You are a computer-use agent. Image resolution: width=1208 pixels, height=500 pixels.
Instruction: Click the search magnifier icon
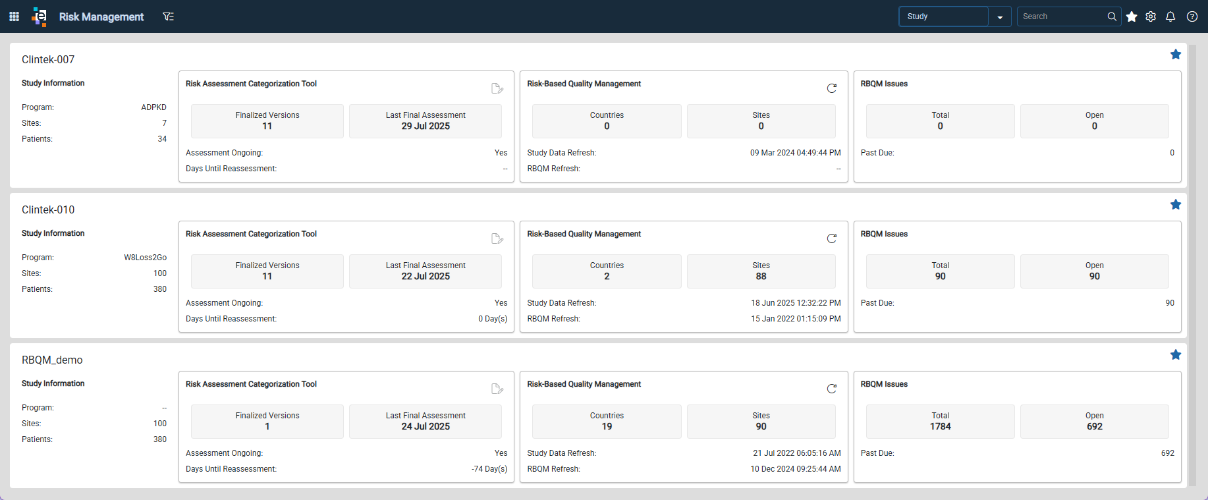[x=1112, y=16]
